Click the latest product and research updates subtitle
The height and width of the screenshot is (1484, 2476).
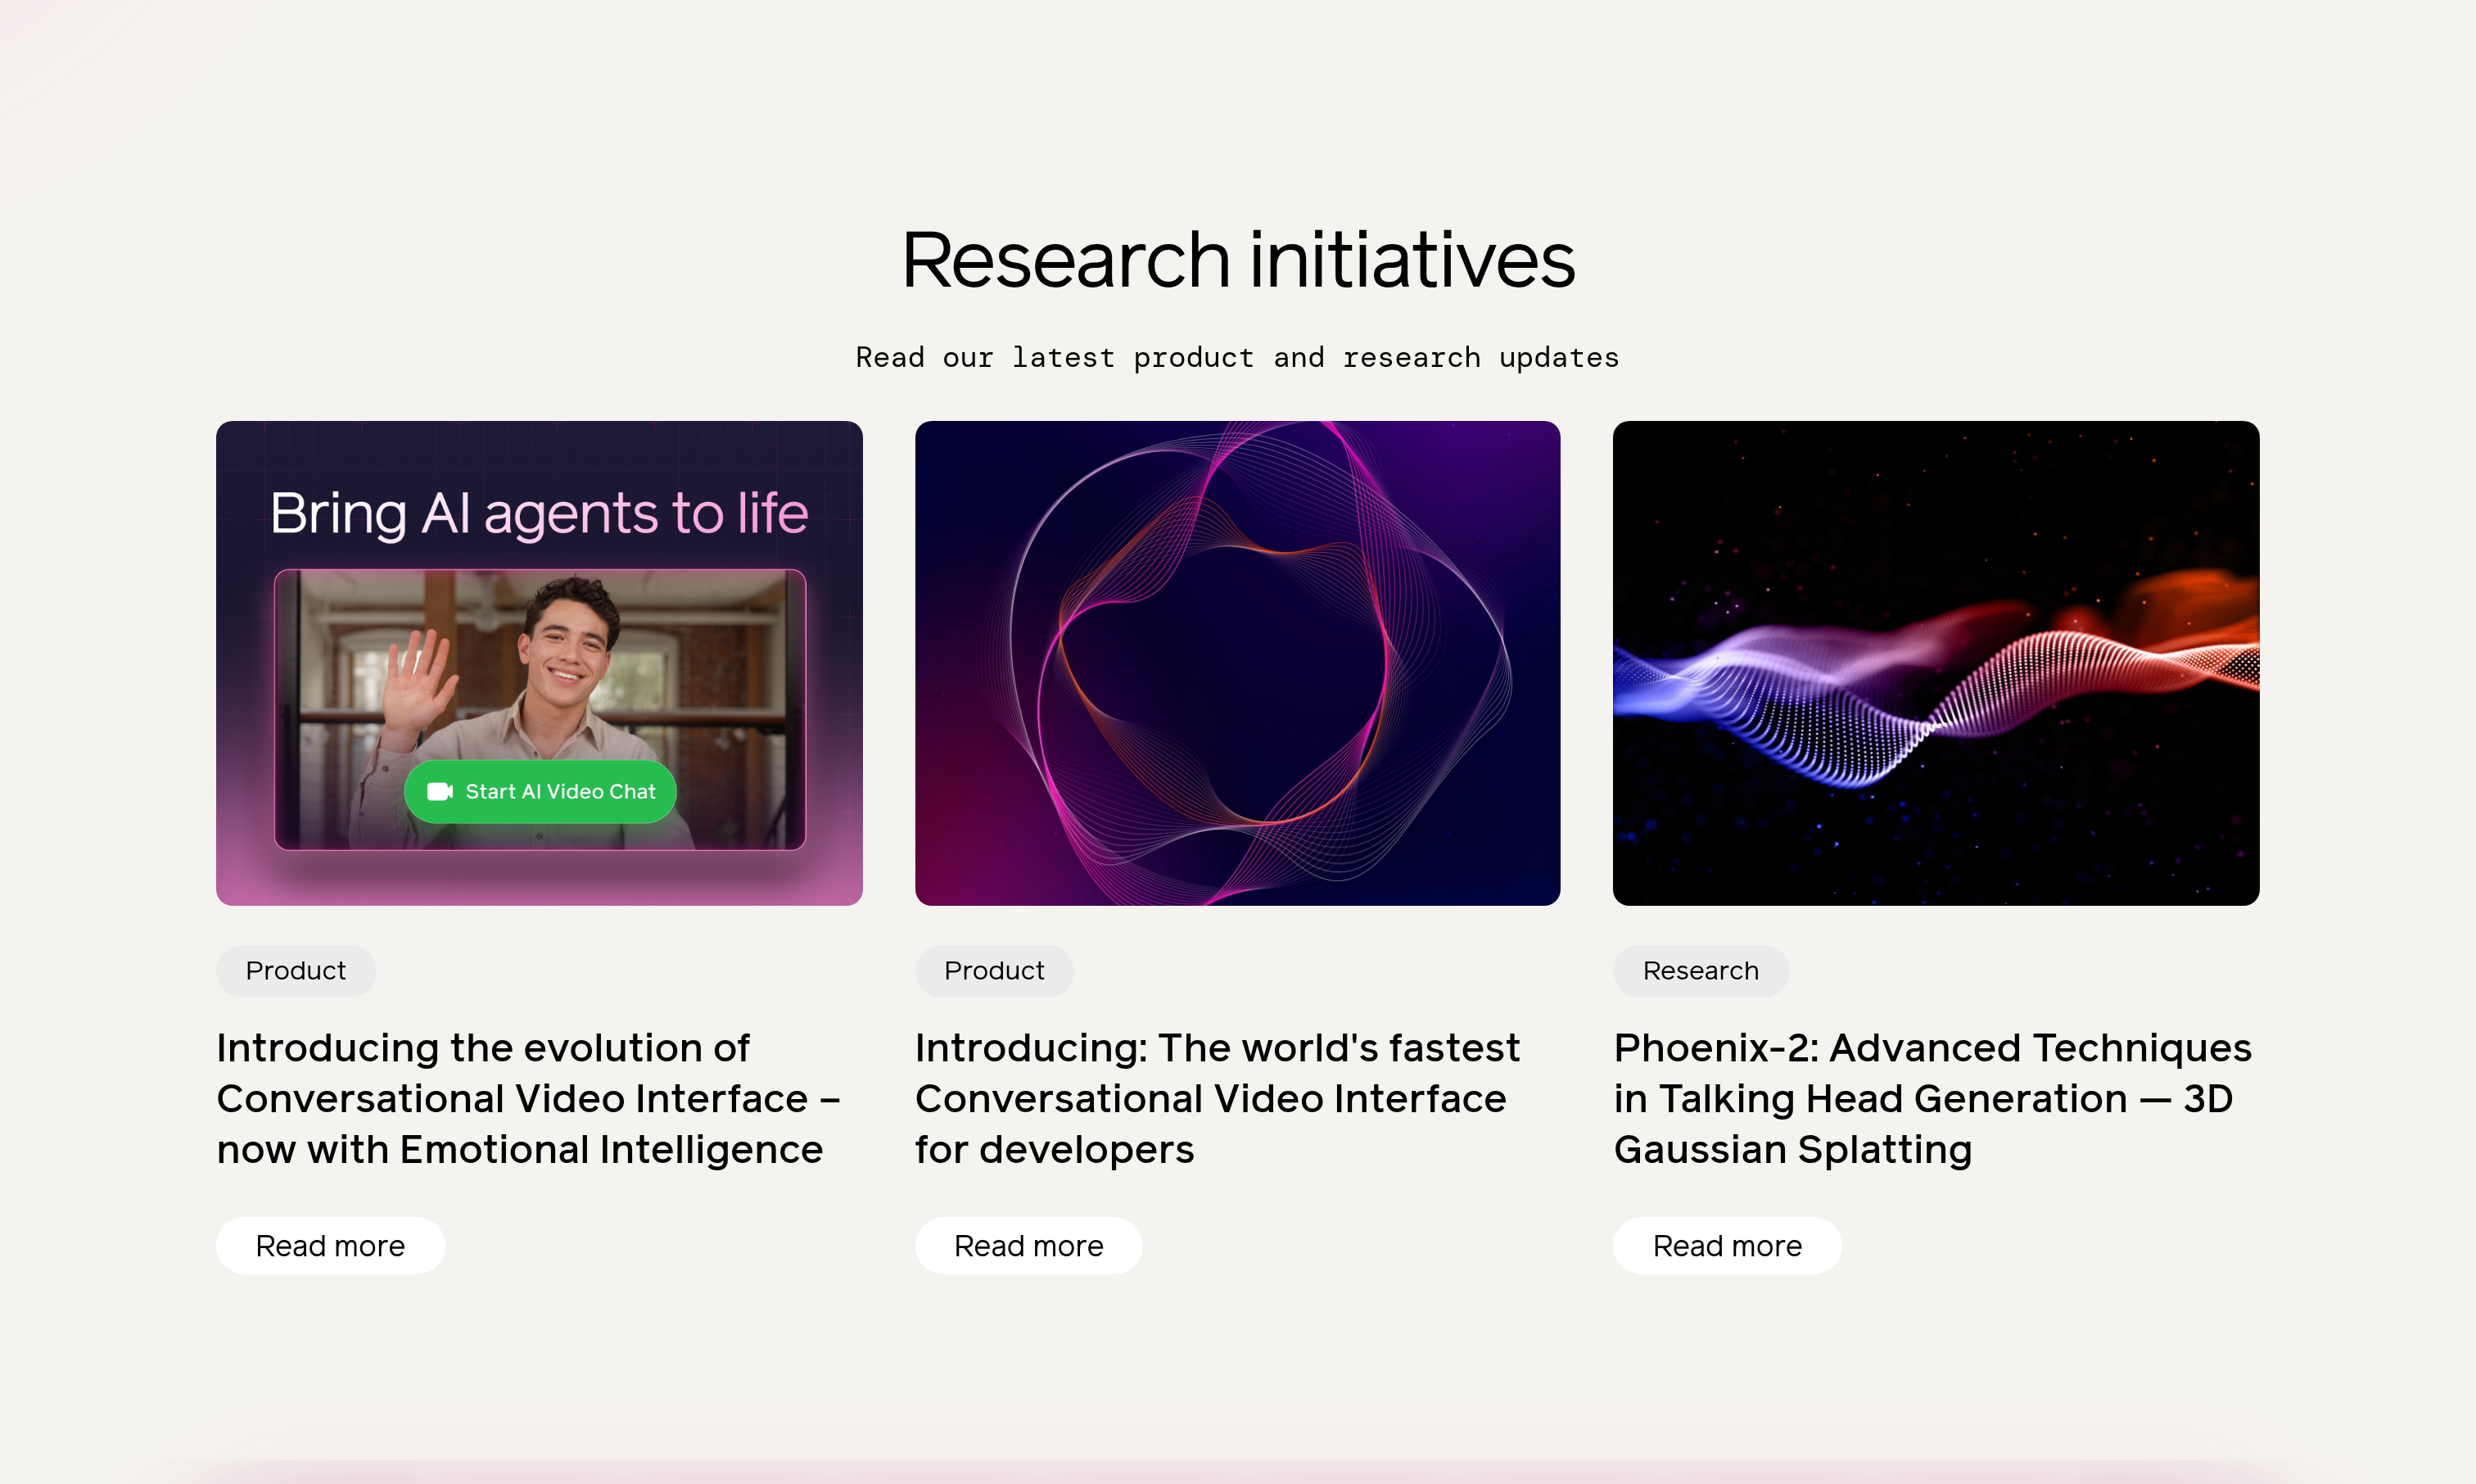(x=1237, y=358)
